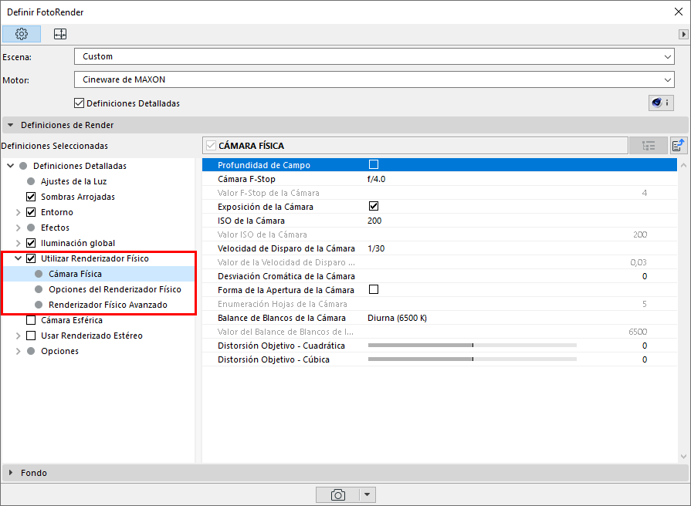Toggle Iluminación global checkbox
Viewport: 691px width, 506px height.
31,243
